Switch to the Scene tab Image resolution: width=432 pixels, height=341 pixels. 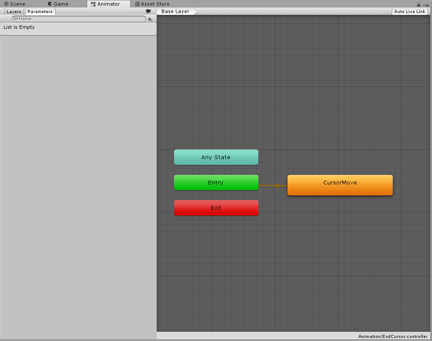pos(14,4)
